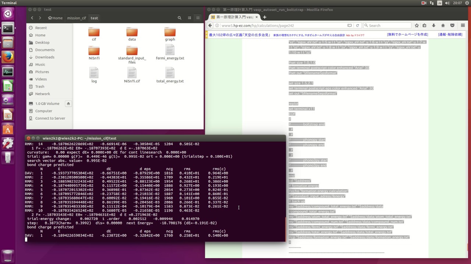The height and width of the screenshot is (264, 471).
Task: Open System Settings from the dock
Action: pos(8,143)
